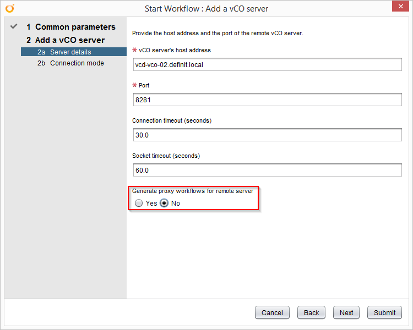413x330 pixels.
Task: Focus the Connection timeout field
Action: (x=267, y=135)
